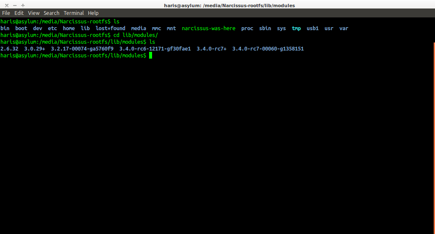Click the 3.2.17-00074-ga5760f9 directory name
Screen dimensions: 435x234
pyautogui.click(x=82, y=49)
